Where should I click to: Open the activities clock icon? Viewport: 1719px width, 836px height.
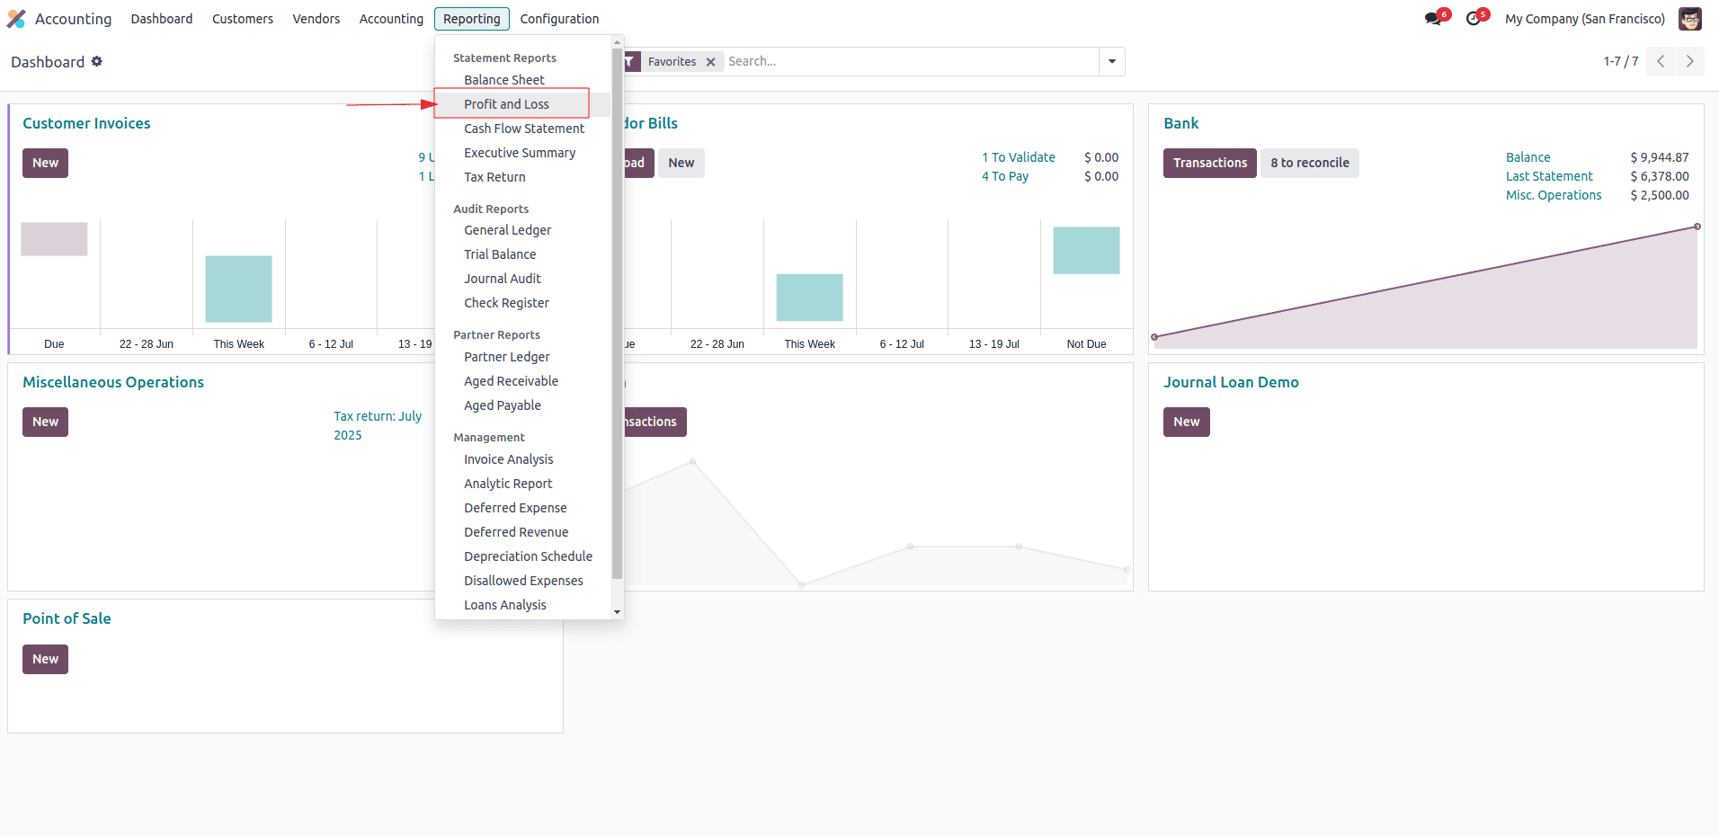point(1473,19)
